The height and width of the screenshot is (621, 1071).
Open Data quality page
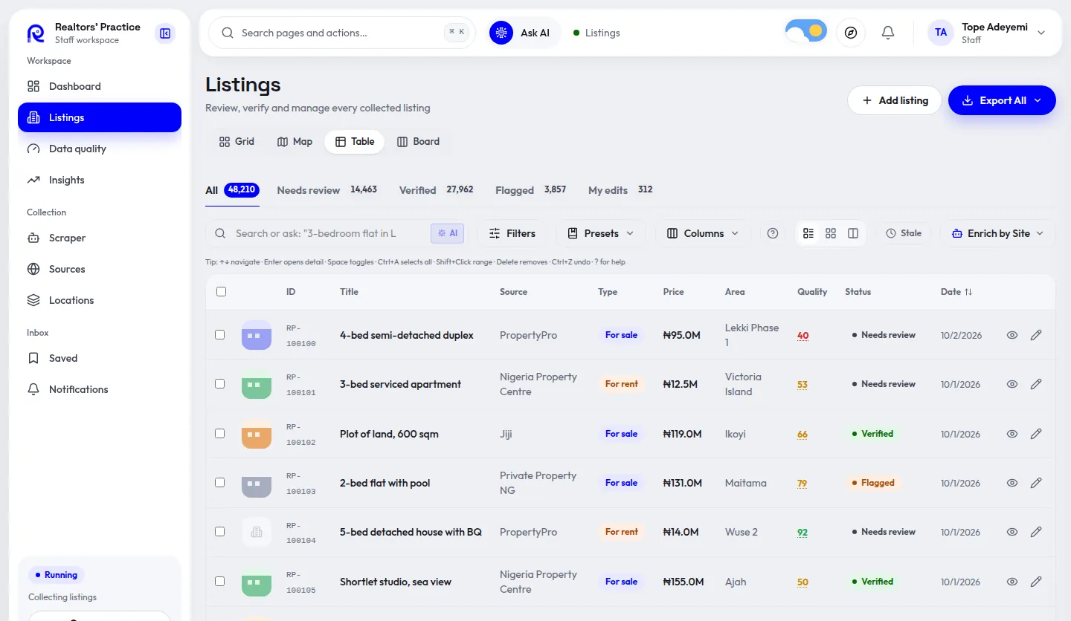(x=100, y=149)
